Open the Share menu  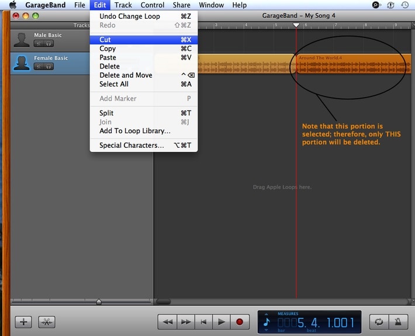click(x=182, y=5)
